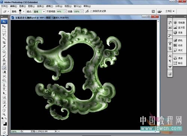Open the Tool Presets panel icon
Image resolution: width=187 pixels, height=136 pixels.
point(170,35)
